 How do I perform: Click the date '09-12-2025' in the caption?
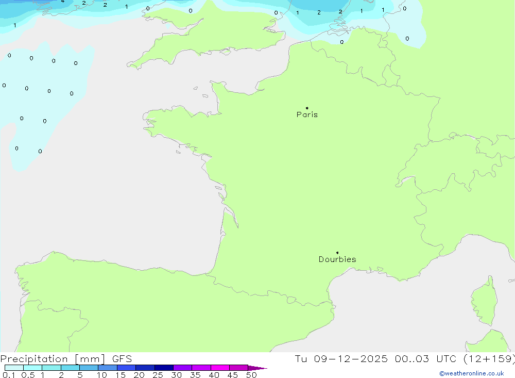coord(351,359)
